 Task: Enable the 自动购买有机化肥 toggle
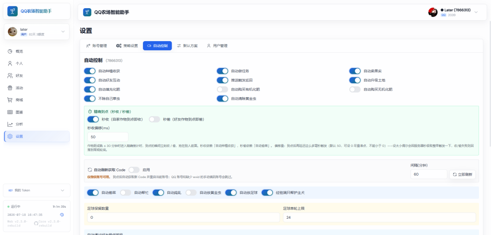[222, 90]
